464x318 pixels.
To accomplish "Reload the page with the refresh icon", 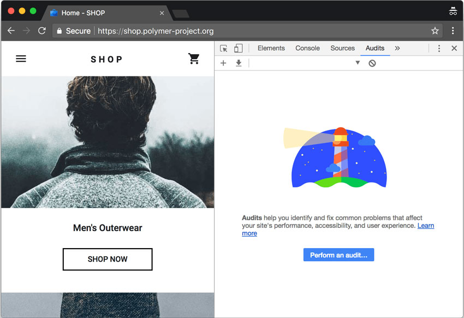I will (42, 31).
